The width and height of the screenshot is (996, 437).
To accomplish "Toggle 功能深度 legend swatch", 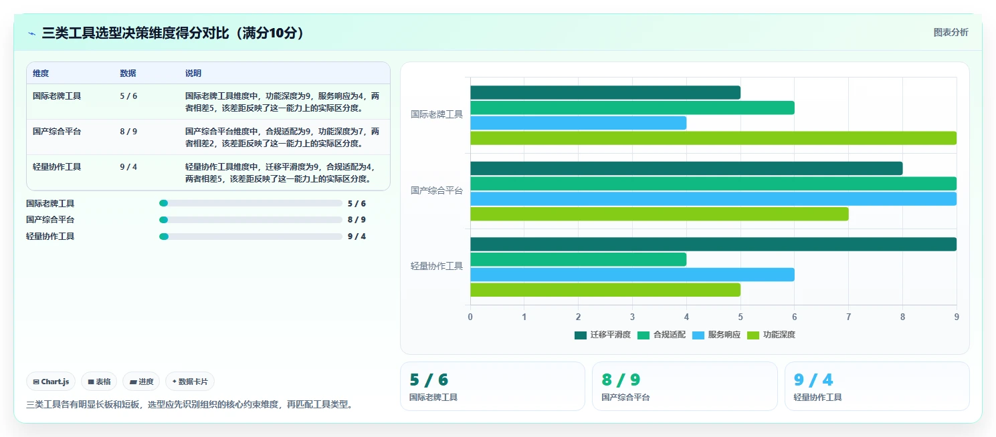I will tap(753, 335).
